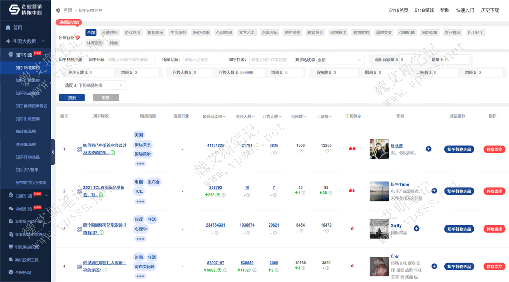Screen dimensions: 509x282
Task: Click 移除监控 for row 2
Action: pos(494,191)
